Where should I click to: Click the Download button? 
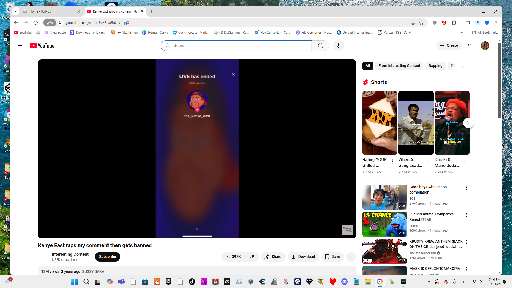[303, 257]
